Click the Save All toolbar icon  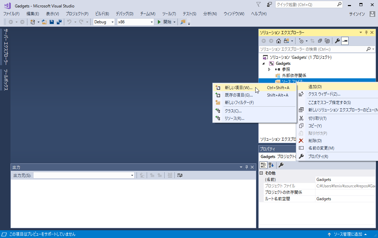point(59,22)
